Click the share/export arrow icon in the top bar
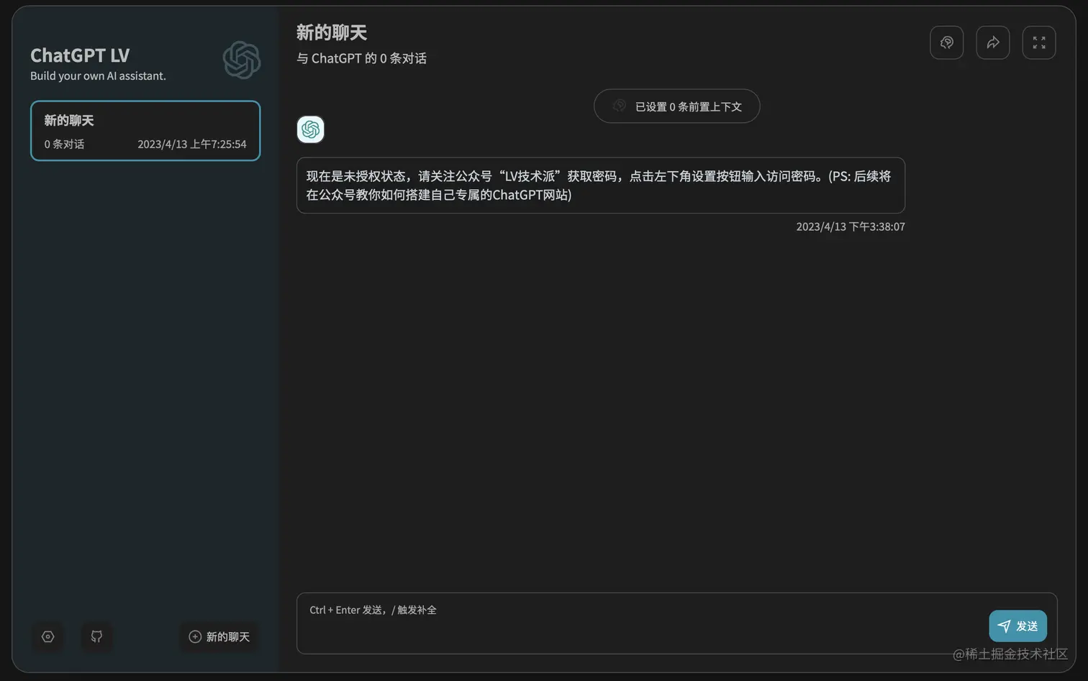This screenshot has height=681, width=1088. tap(993, 42)
